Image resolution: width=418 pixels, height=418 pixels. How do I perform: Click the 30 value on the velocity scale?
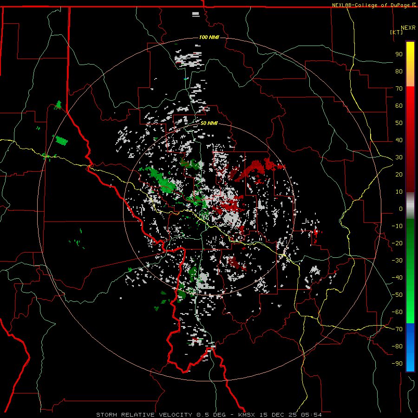coord(399,157)
